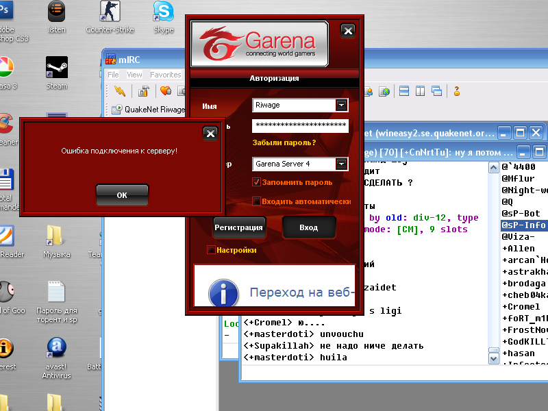Open avast! Antivirus desktop shortcut

[x=57, y=358]
